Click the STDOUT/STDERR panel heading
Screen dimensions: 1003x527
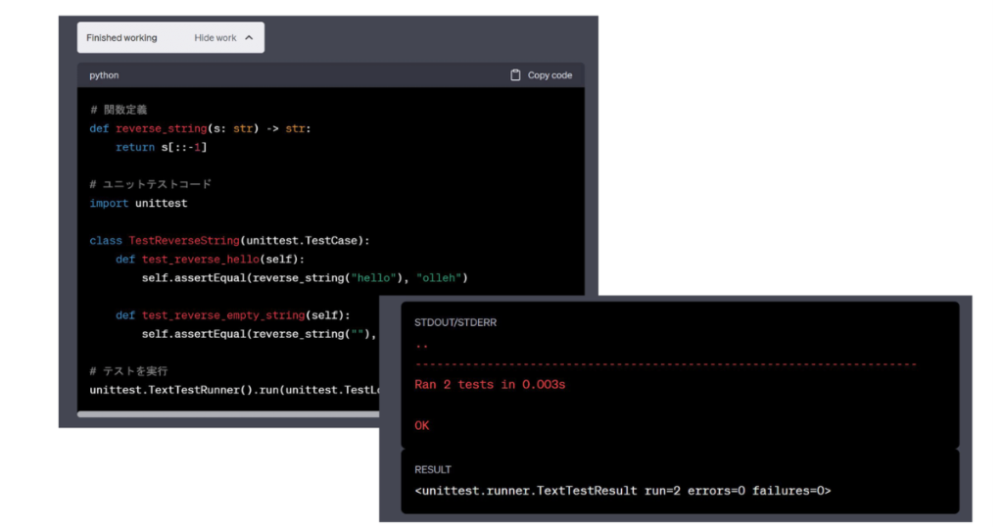coord(455,322)
